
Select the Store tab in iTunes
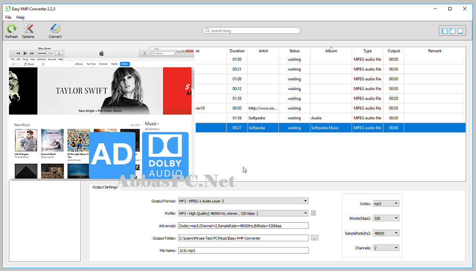pyautogui.click(x=125, y=64)
